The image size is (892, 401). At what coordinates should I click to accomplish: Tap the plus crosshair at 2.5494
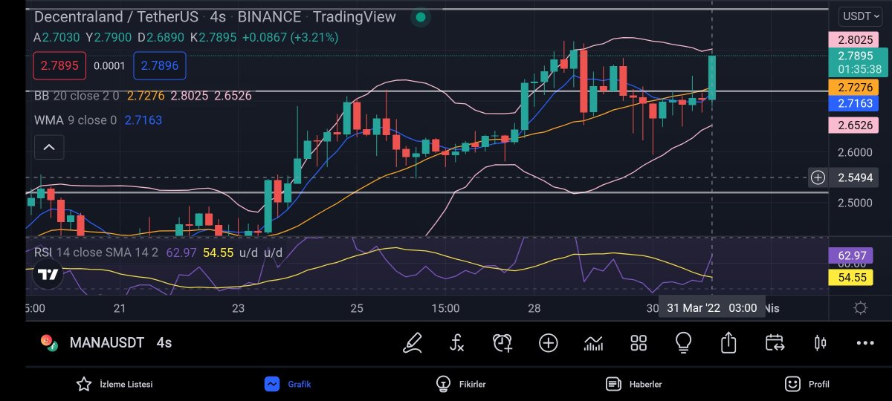818,177
